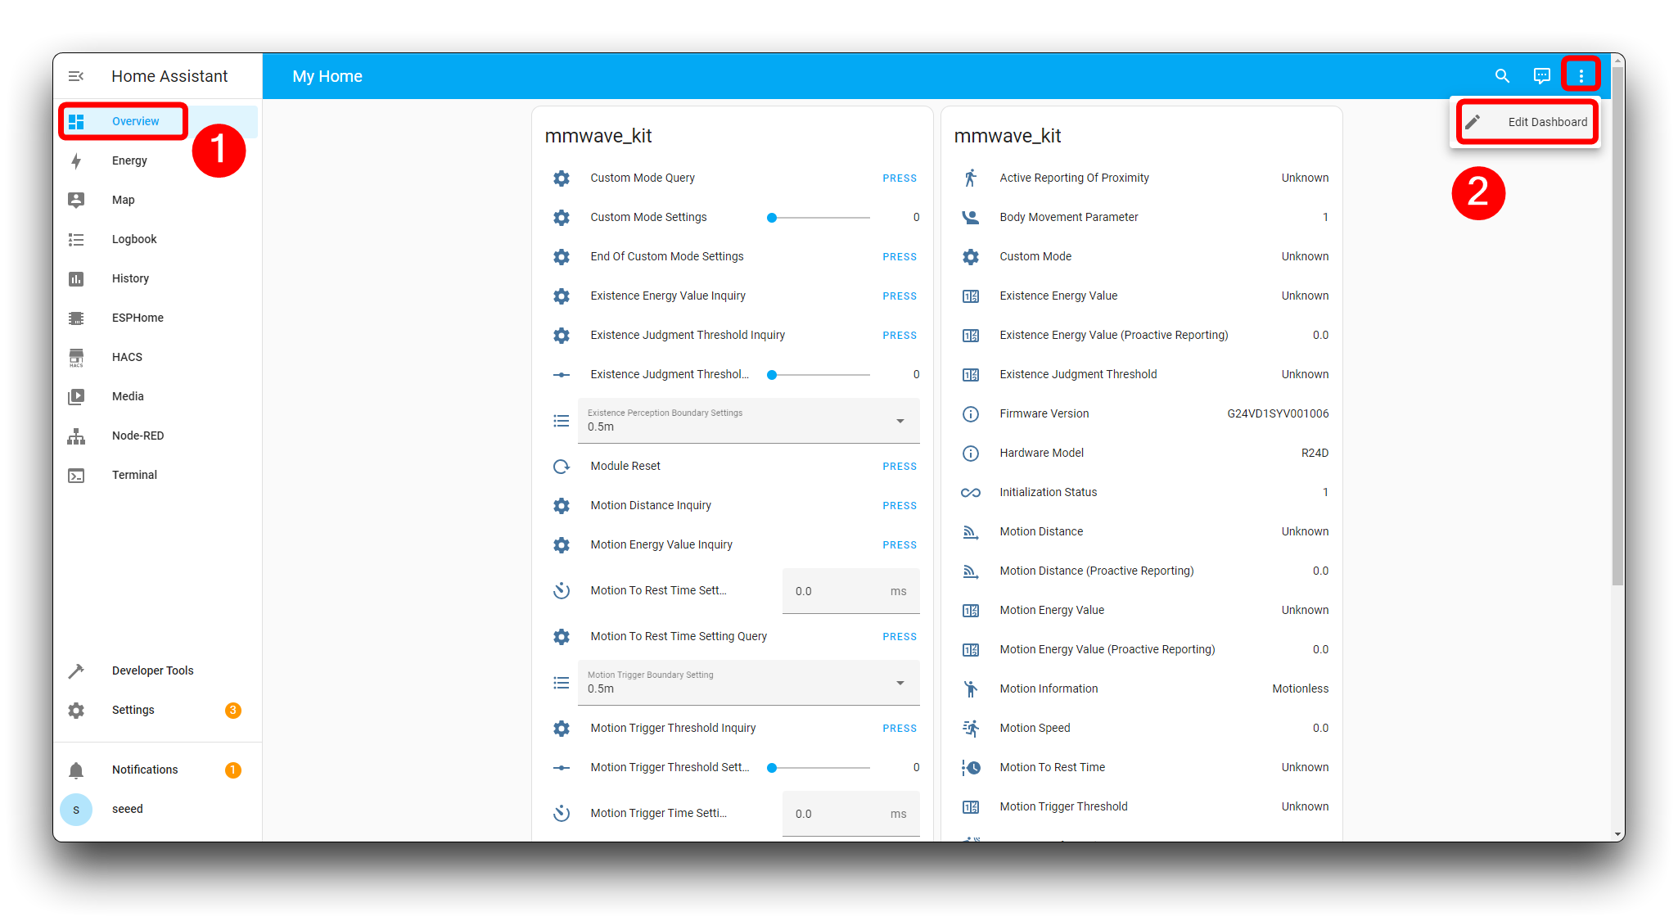This screenshot has height=921, width=1678.
Task: Expand the Existence Perception Boundary Settings dropdown
Action: (x=748, y=420)
